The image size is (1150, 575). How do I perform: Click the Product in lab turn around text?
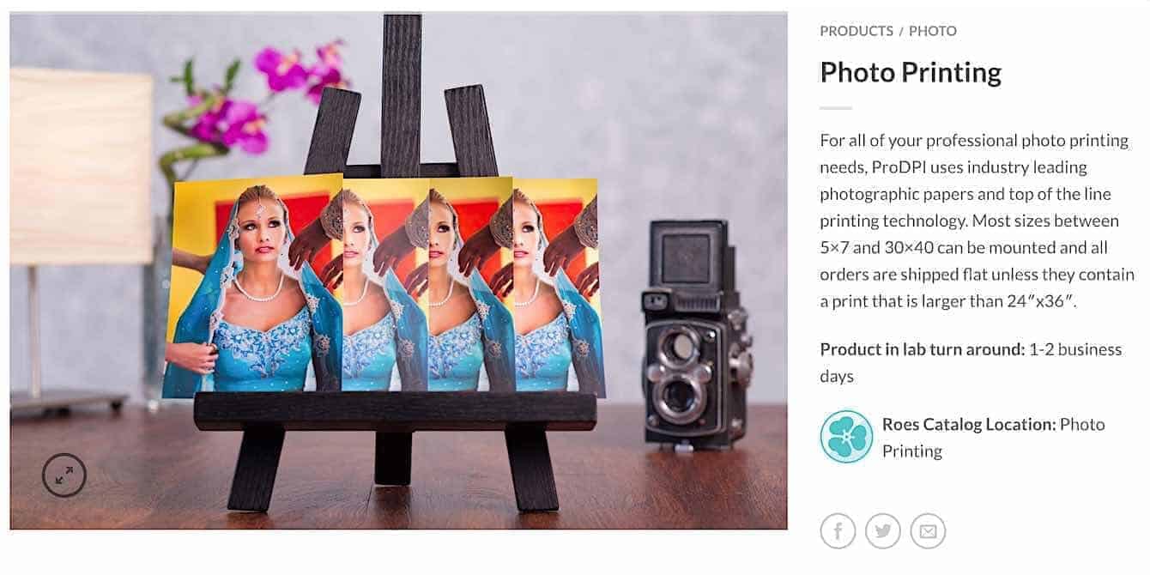point(923,349)
